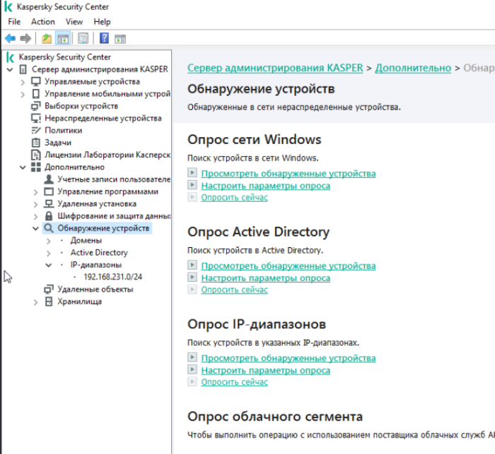The image size is (495, 454).
Task: Select the Политики tree item
Action: [x=64, y=130]
